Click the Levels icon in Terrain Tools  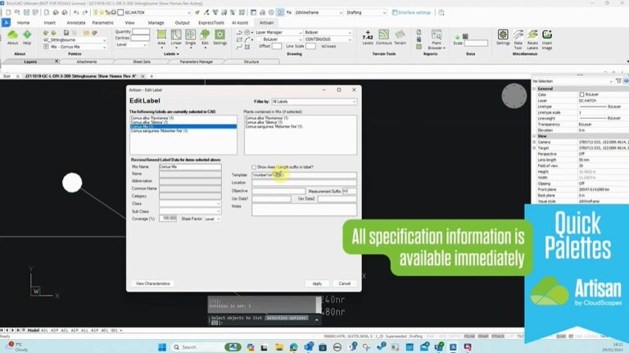(367, 38)
